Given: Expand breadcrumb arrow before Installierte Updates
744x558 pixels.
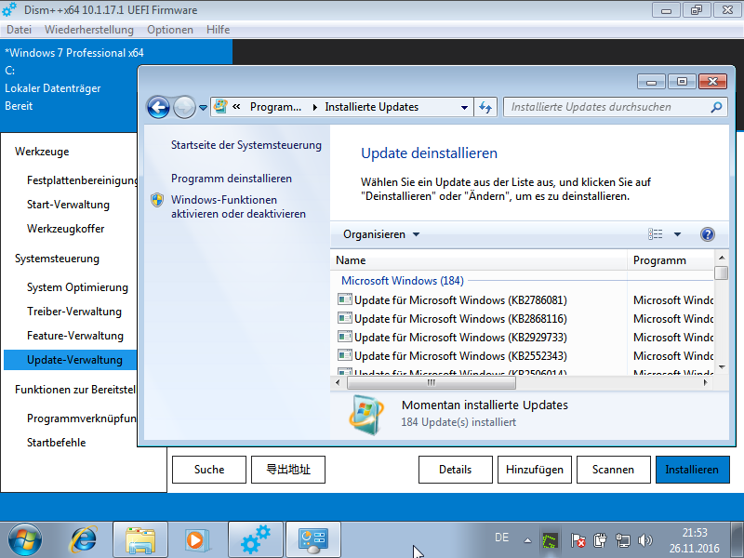Looking at the screenshot, I should pos(314,108).
